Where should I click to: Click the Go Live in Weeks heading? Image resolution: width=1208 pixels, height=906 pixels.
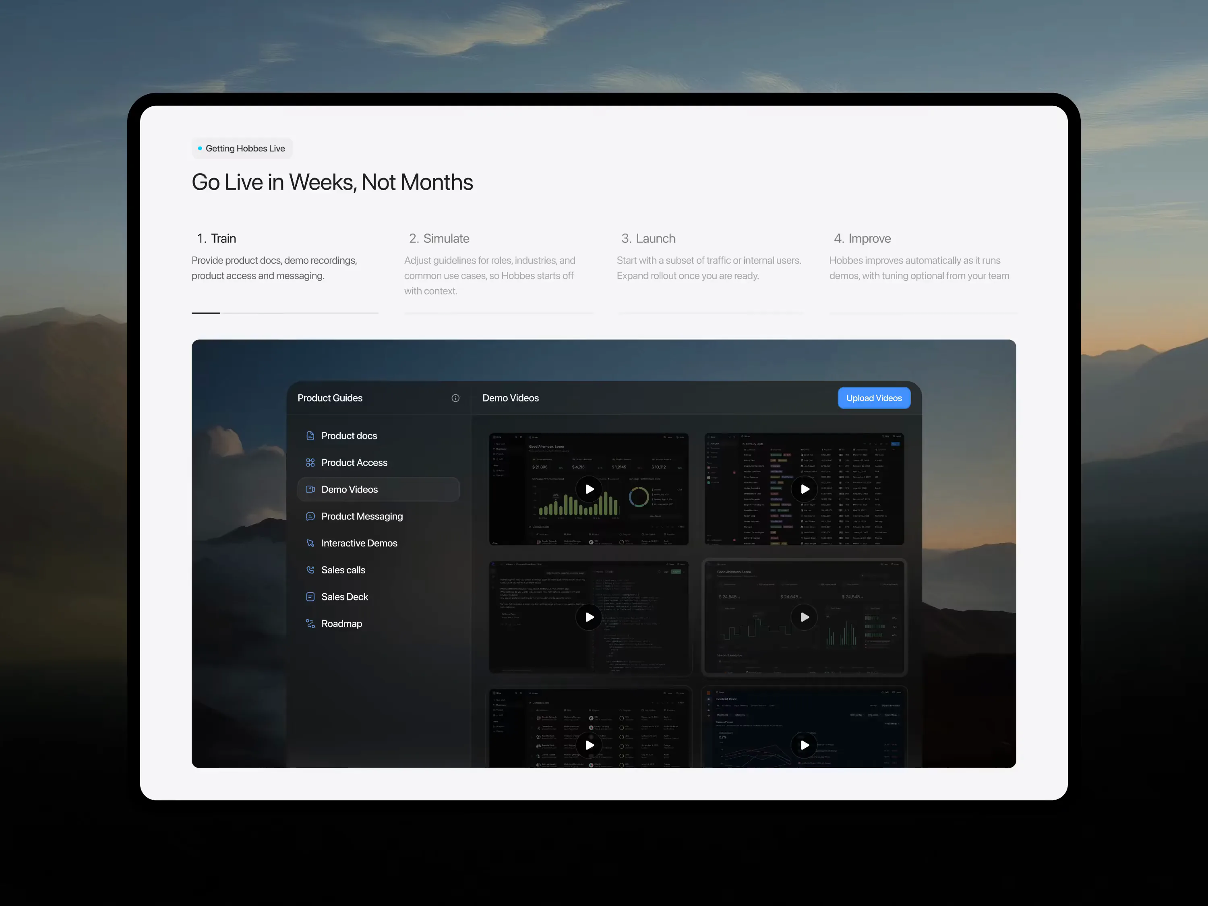[x=332, y=182]
